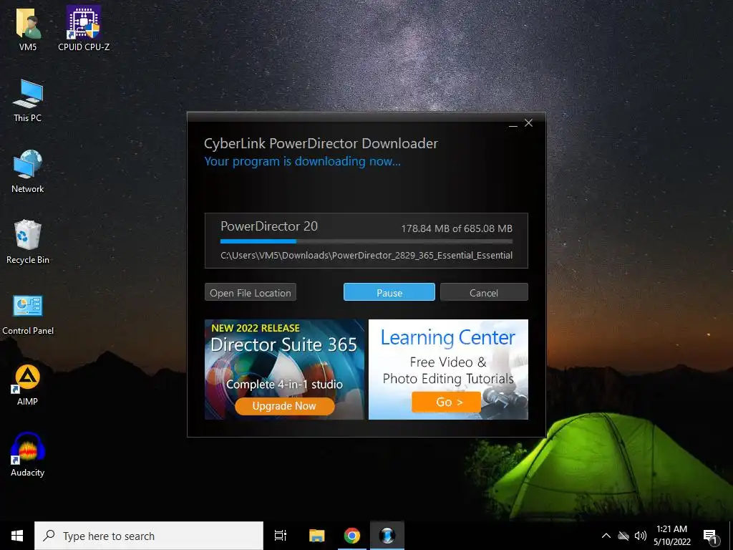This screenshot has height=550, width=733.
Task: Show hidden system tray icons
Action: click(x=606, y=536)
